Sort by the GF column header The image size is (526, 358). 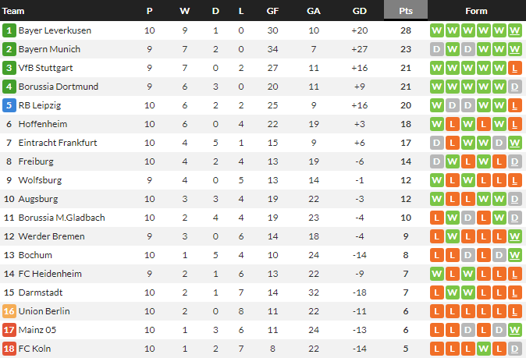tap(272, 11)
